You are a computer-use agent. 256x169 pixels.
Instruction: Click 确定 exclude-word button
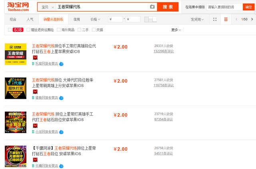(x=248, y=7)
